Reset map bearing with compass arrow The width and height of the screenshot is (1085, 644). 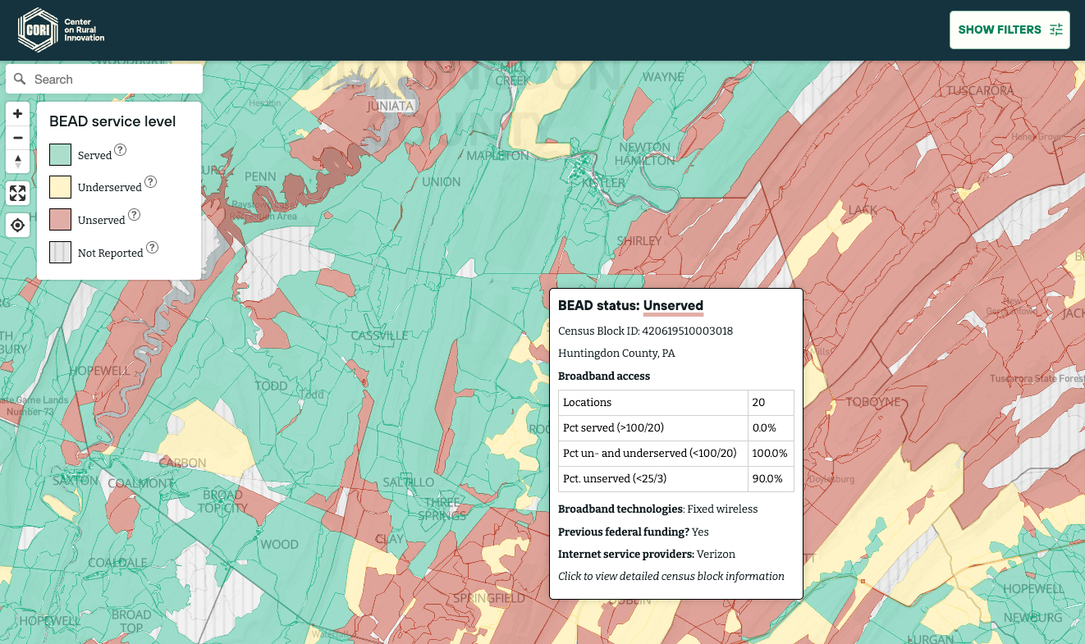point(18,162)
